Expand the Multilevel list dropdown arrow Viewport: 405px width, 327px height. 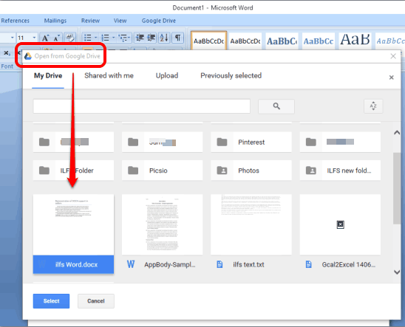[x=129, y=38]
